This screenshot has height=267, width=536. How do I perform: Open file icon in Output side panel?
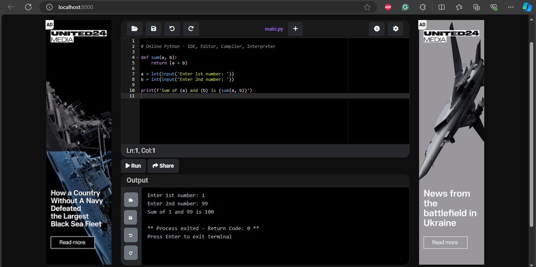(x=131, y=200)
